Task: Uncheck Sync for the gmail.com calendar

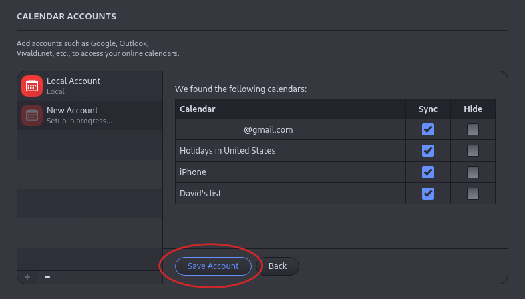Action: (428, 129)
